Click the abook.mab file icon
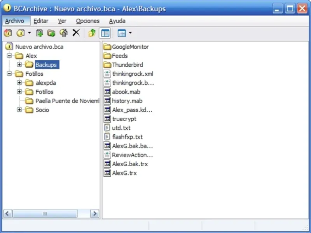Image resolution: width=311 pixels, height=233 pixels. (x=107, y=92)
